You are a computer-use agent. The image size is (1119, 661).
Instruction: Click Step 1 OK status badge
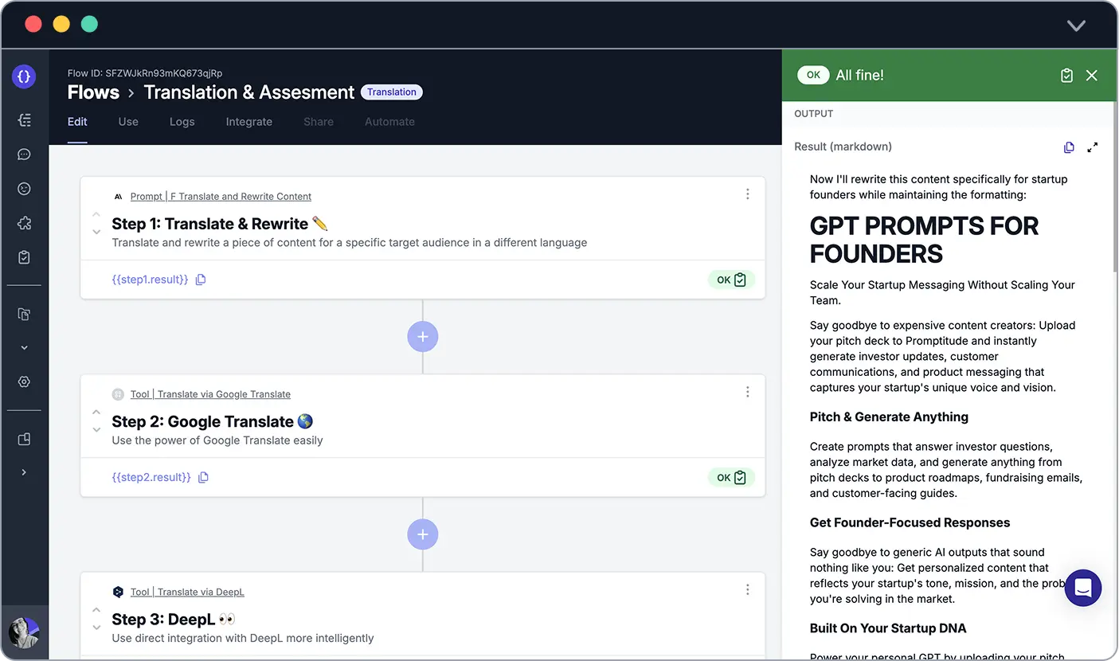pyautogui.click(x=731, y=280)
